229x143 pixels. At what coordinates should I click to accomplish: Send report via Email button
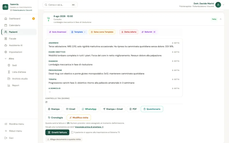point(71,109)
